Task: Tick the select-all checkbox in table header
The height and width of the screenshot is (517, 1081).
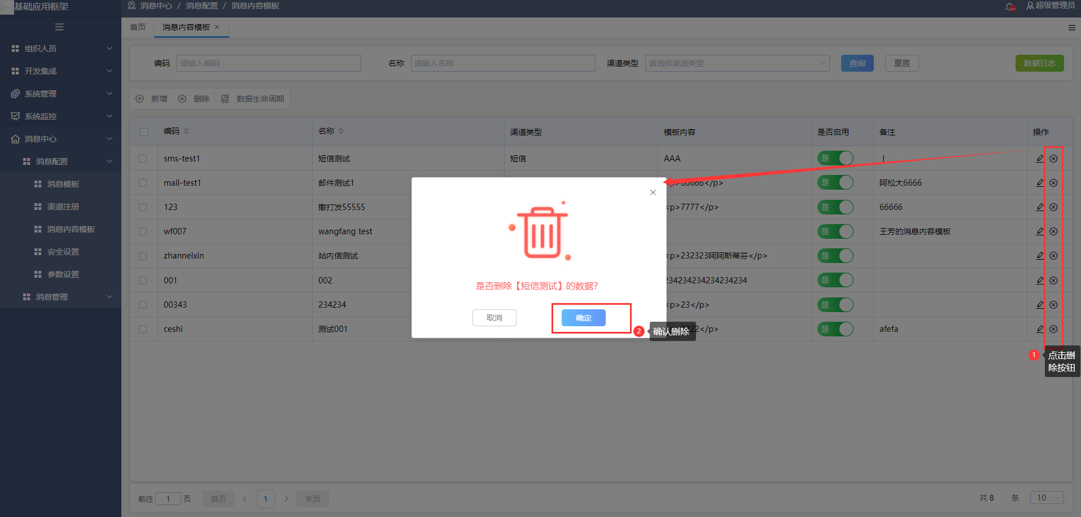Action: (x=144, y=132)
